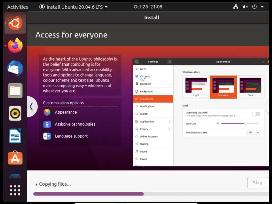Expand Privacy chevron in Settings sidebar
Image resolution: width=272 pixels, height=204 pixels.
[x=169, y=129]
